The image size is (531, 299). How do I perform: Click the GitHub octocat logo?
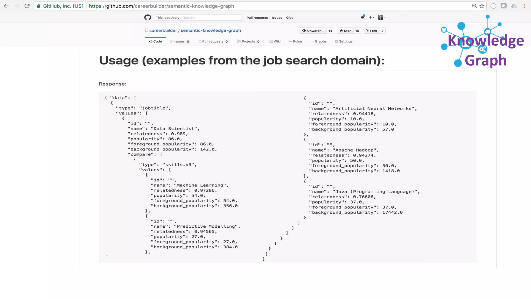click(x=148, y=17)
